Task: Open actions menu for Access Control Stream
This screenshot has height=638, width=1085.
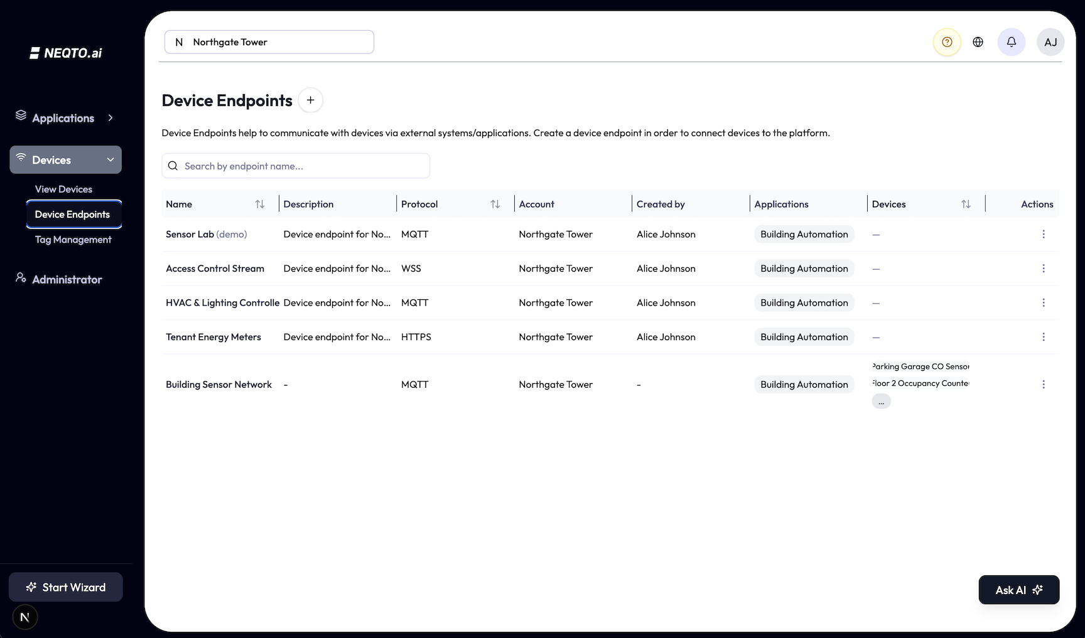Action: click(x=1044, y=268)
